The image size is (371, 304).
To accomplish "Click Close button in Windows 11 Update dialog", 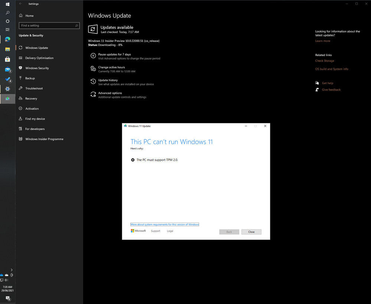I will (x=251, y=232).
